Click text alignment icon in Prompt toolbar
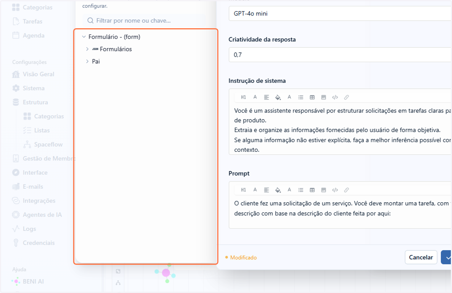 pos(266,190)
